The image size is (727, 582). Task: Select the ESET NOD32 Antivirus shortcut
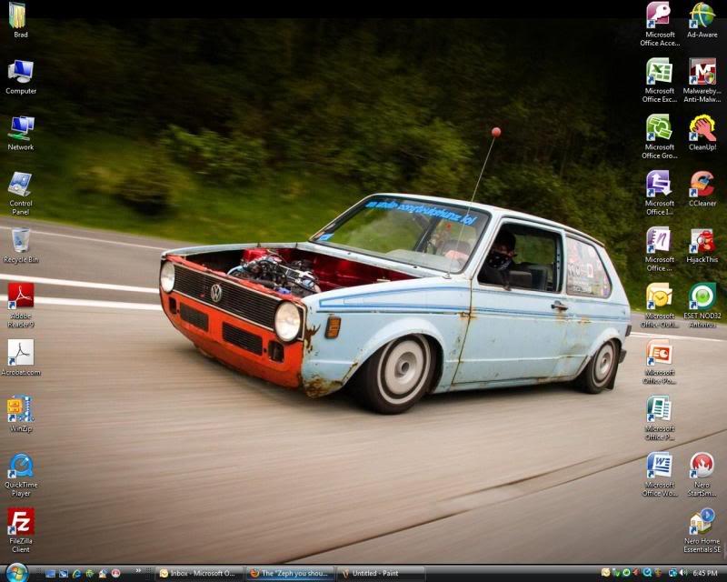point(702,306)
